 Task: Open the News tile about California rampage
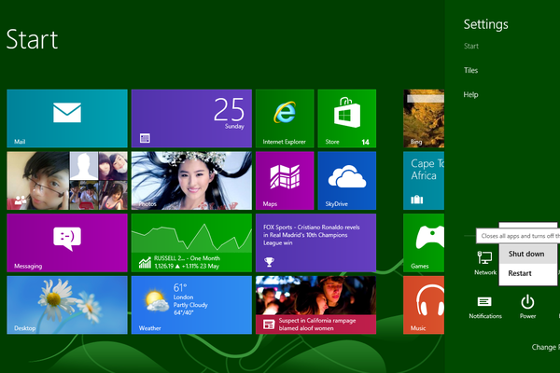click(x=315, y=305)
